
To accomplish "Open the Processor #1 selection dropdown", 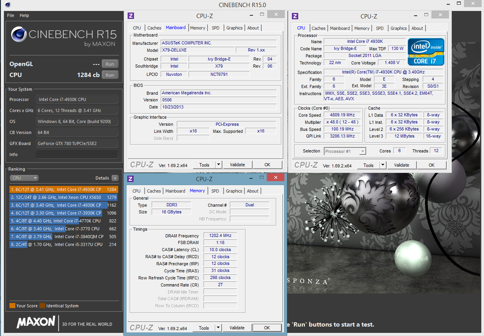I will tap(345, 151).
